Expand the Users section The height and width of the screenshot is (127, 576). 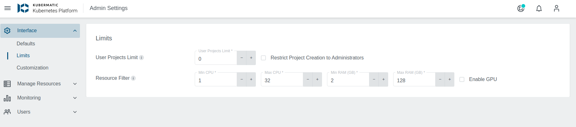coord(75,112)
